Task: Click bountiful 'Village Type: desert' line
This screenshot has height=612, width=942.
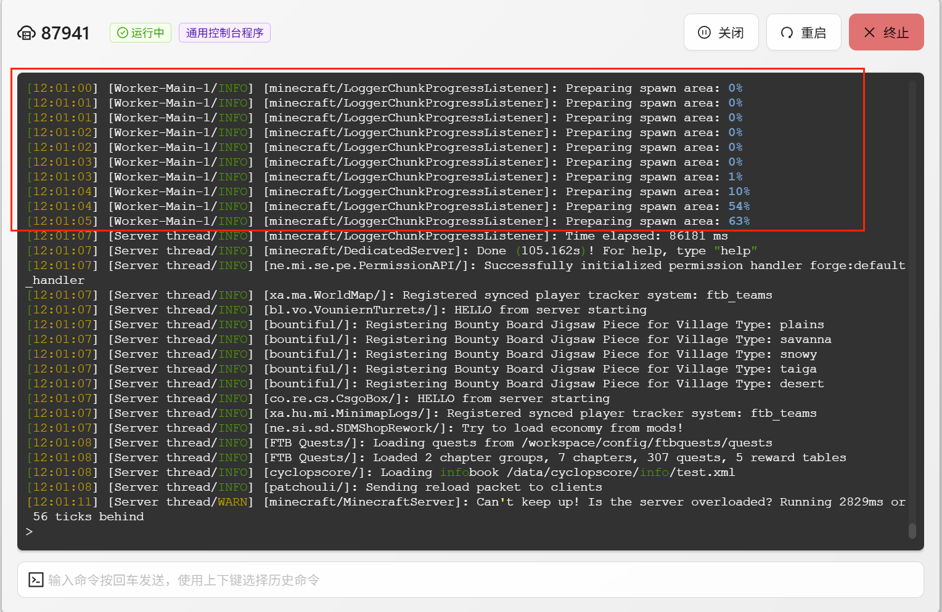Action: [425, 384]
